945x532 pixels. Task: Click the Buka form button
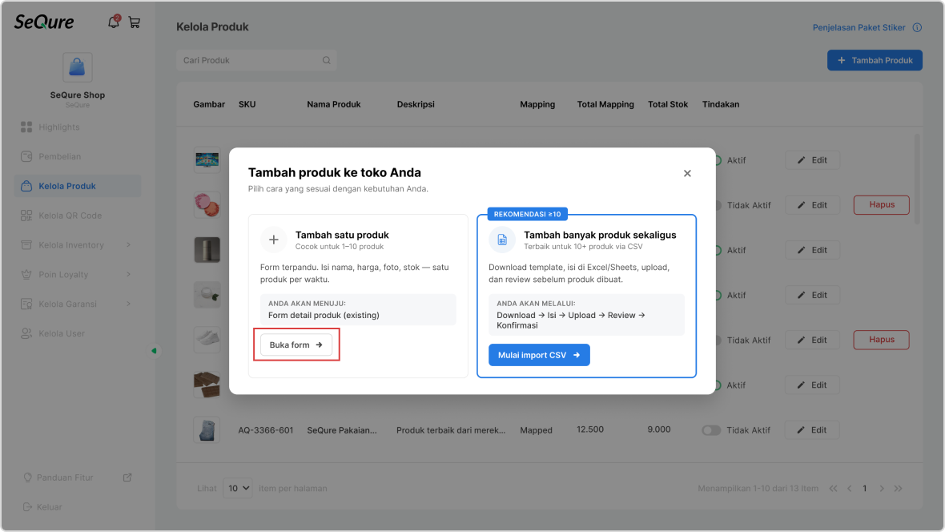click(x=296, y=345)
